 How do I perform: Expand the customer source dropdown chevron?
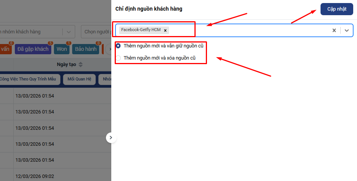click(x=347, y=30)
